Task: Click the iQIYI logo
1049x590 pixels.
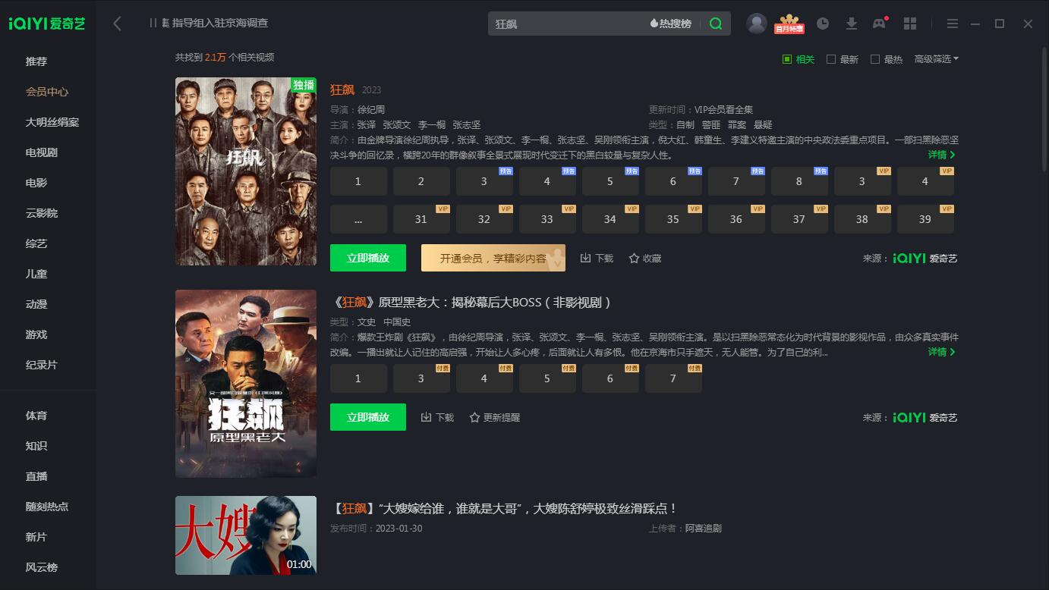Action: 47,24
